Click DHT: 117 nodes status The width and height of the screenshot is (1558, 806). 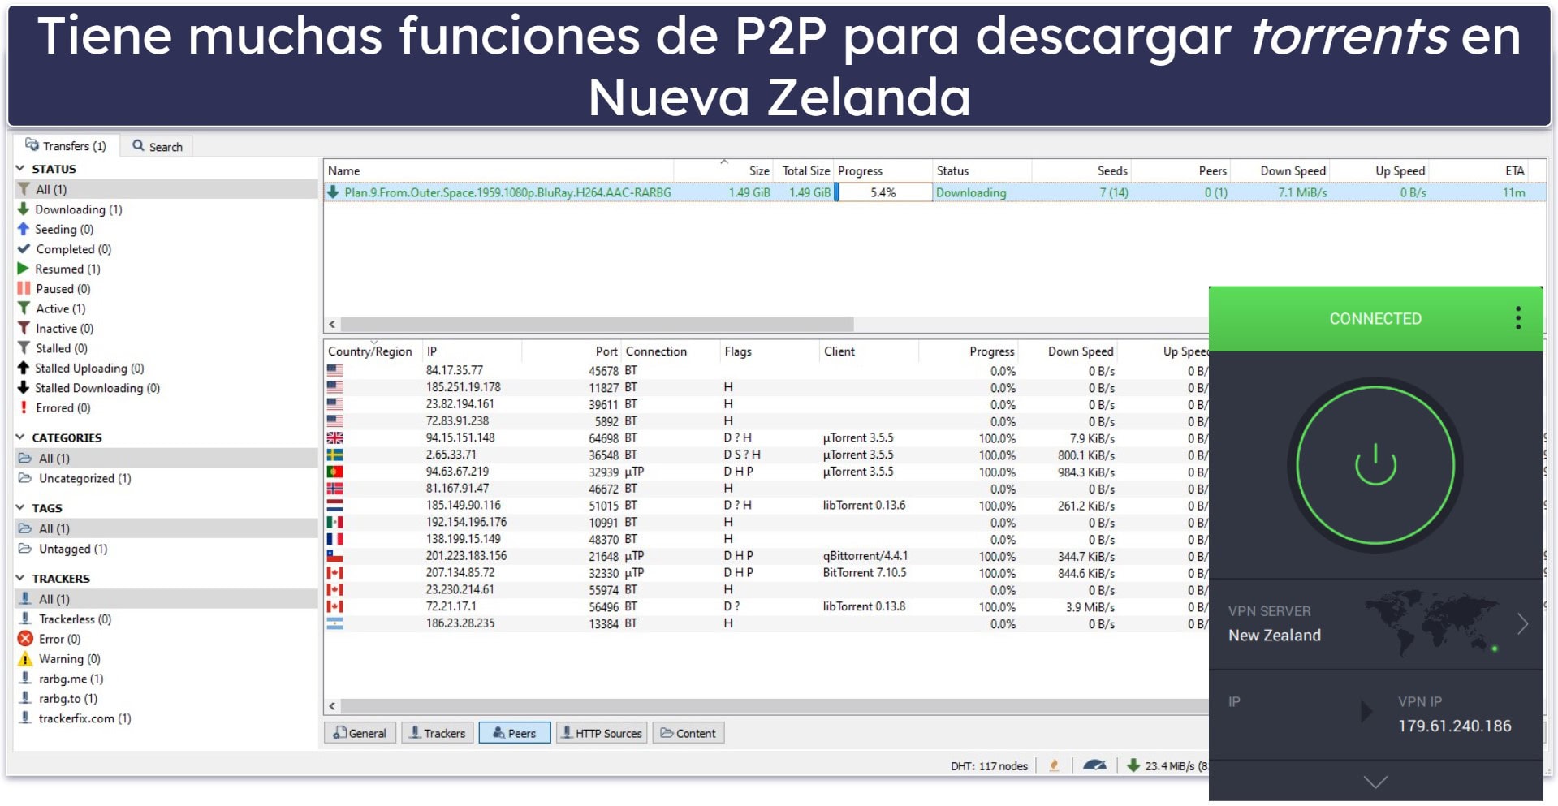[989, 765]
